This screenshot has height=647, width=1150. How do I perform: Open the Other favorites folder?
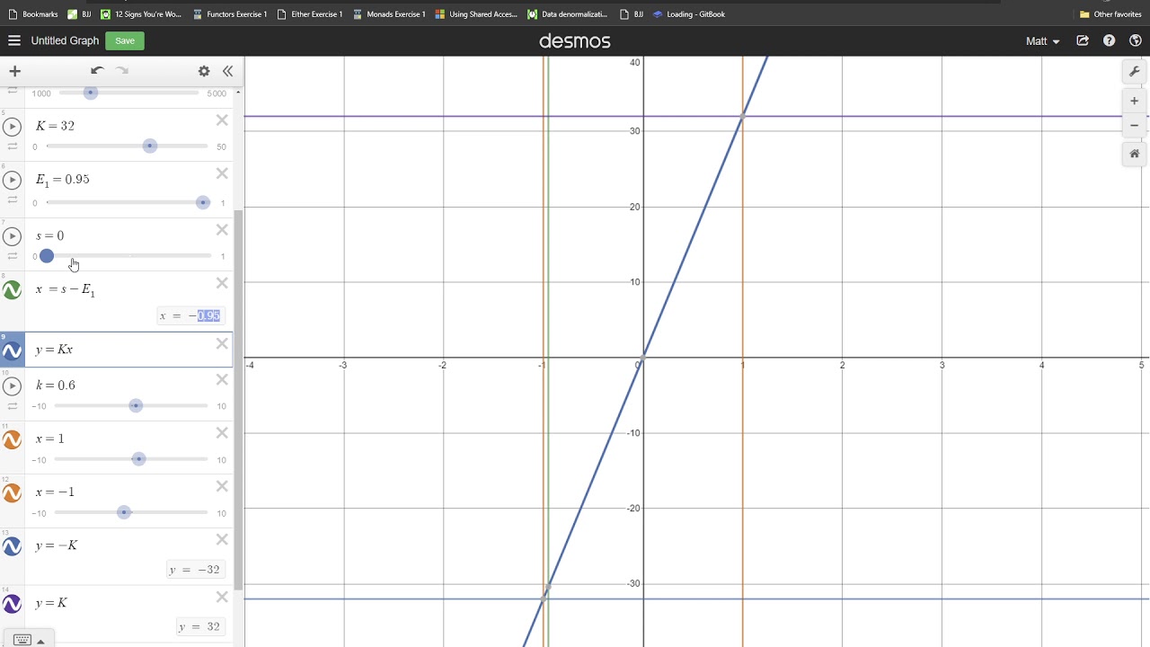coord(1110,14)
